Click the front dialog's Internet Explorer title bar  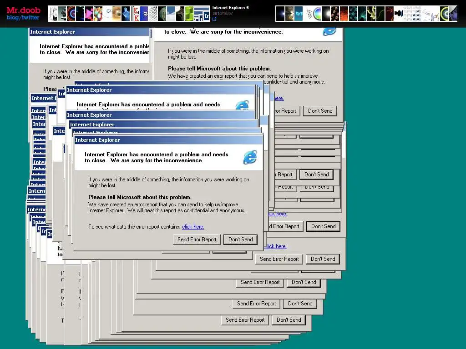point(168,140)
